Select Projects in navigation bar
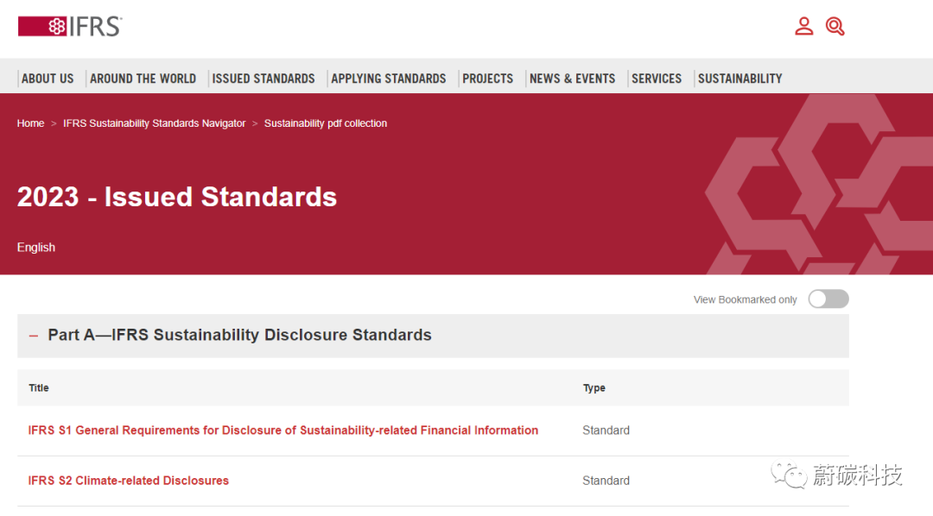 point(488,79)
